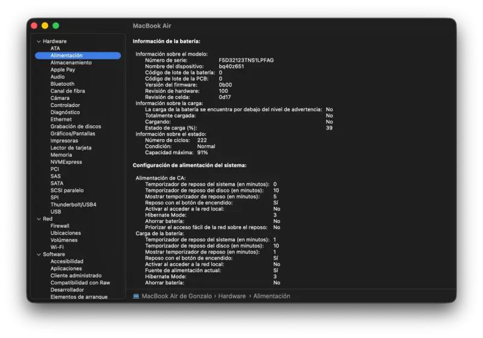
Task: Click the Software group label
Action: coord(54,255)
